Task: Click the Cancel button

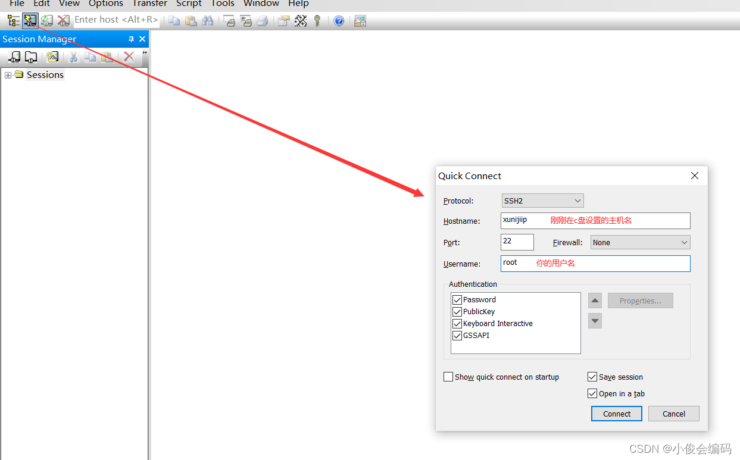Action: tap(674, 414)
